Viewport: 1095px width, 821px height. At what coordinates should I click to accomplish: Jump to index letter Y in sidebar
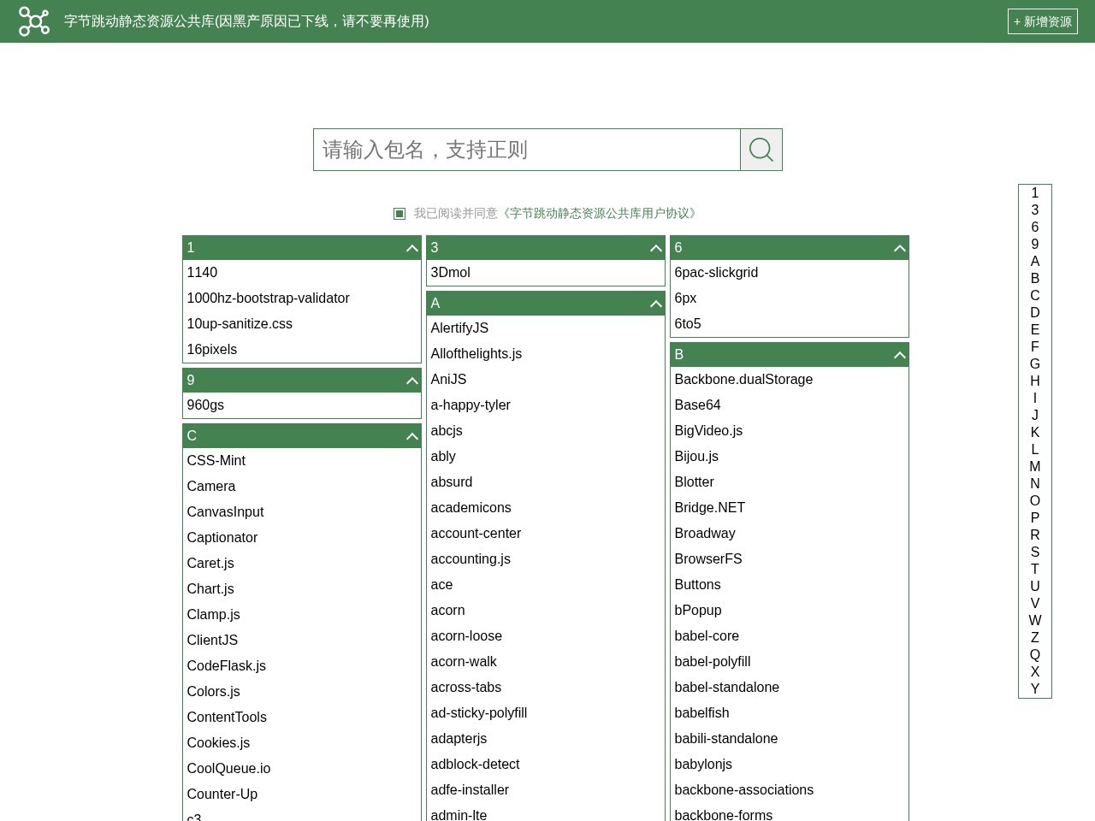(1035, 689)
